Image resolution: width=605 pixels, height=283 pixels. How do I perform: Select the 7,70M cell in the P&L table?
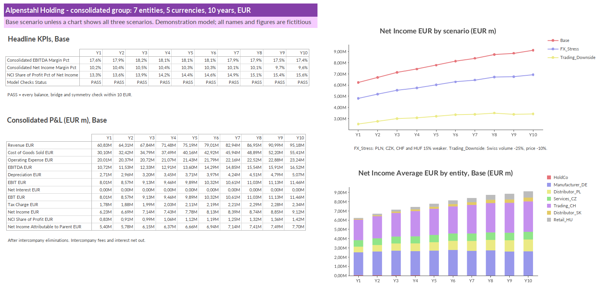pos(295,227)
